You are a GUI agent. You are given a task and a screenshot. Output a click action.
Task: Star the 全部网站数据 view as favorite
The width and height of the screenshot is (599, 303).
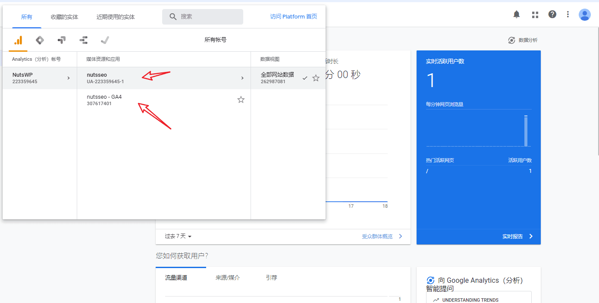[316, 78]
